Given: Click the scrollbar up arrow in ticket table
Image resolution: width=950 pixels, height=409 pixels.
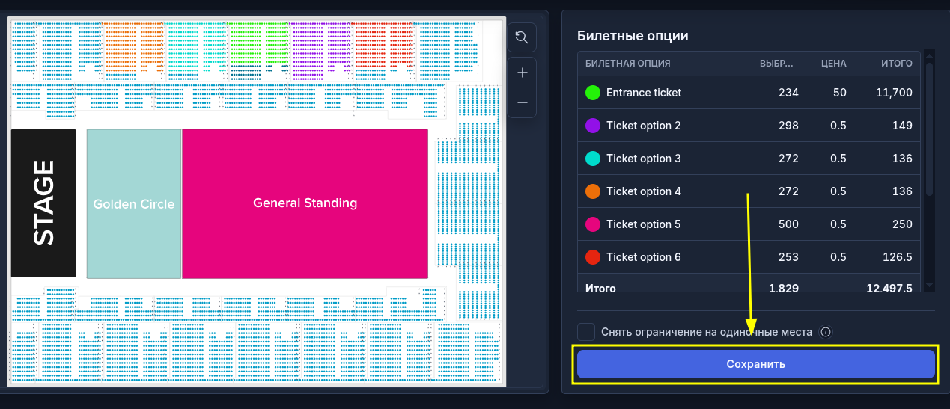Looking at the screenshot, I should pyautogui.click(x=929, y=55).
